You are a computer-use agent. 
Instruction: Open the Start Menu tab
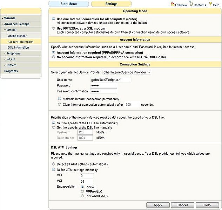(x=69, y=4)
